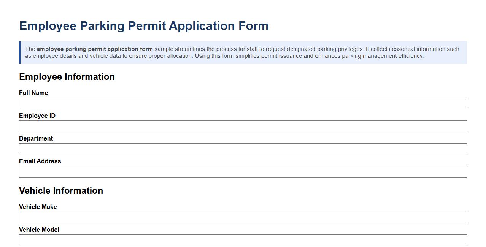Select the Employee ID field label
The width and height of the screenshot is (486, 247).
(37, 116)
